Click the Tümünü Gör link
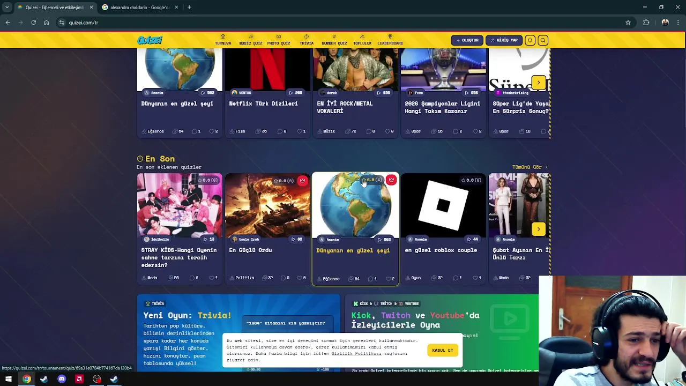The height and width of the screenshot is (386, 686). click(x=530, y=167)
